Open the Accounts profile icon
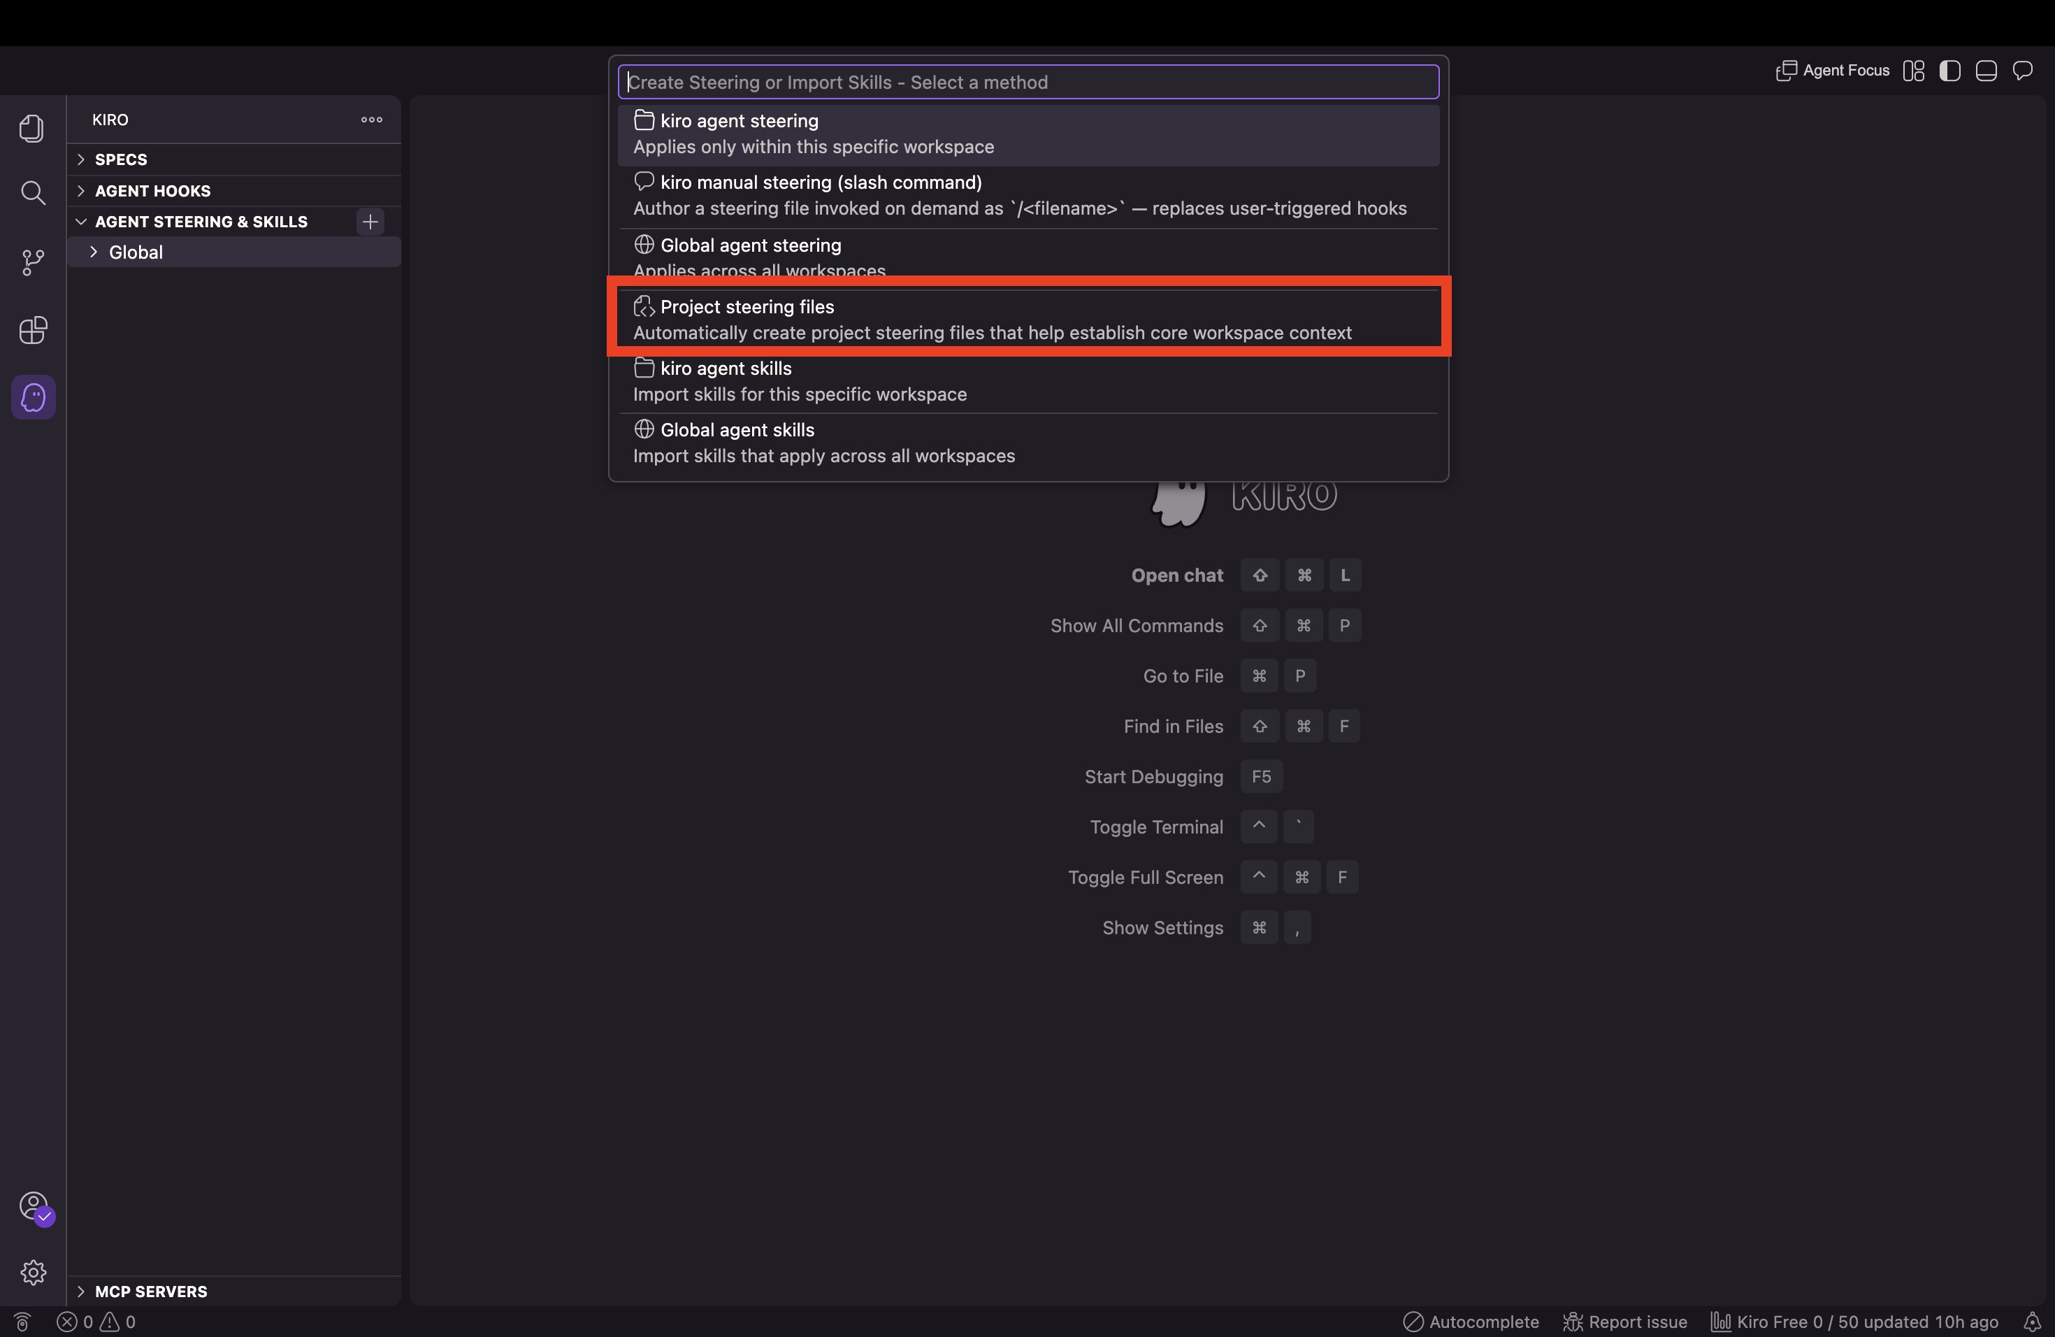2055x1337 pixels. 34,1206
